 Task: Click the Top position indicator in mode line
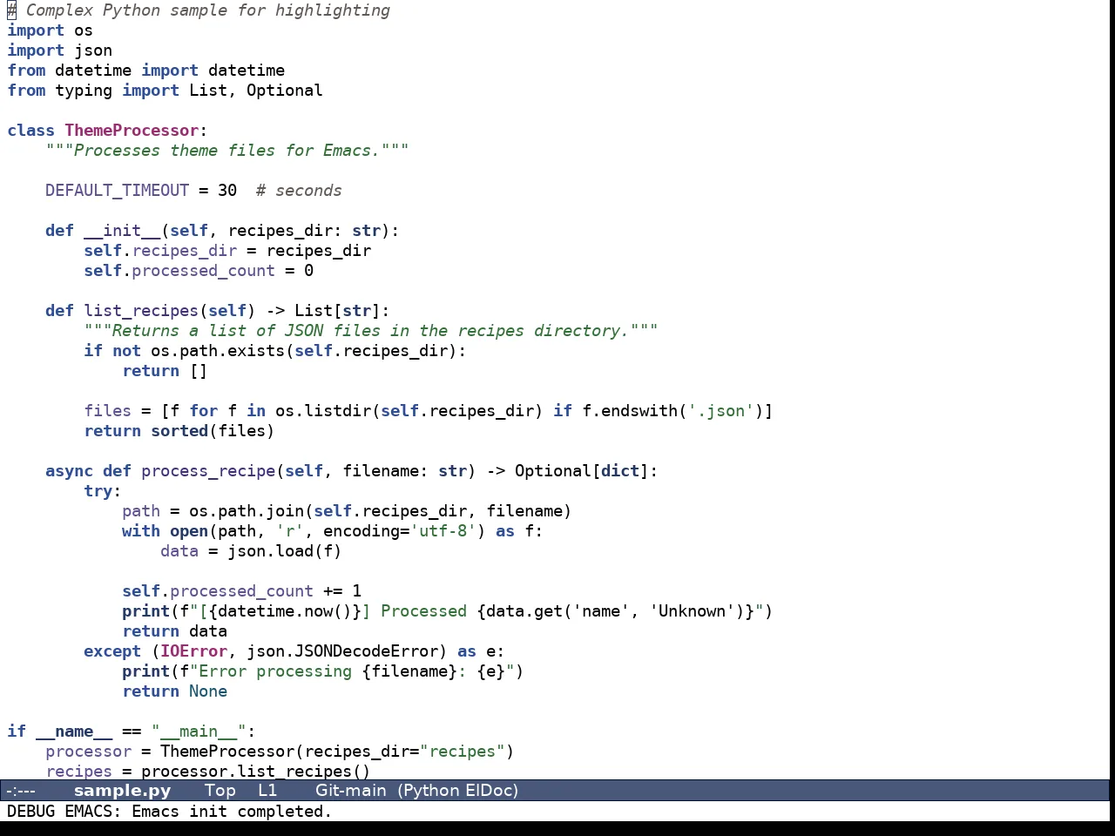pyautogui.click(x=220, y=791)
